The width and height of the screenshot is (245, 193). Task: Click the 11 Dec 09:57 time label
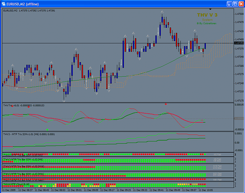(x=189, y=190)
